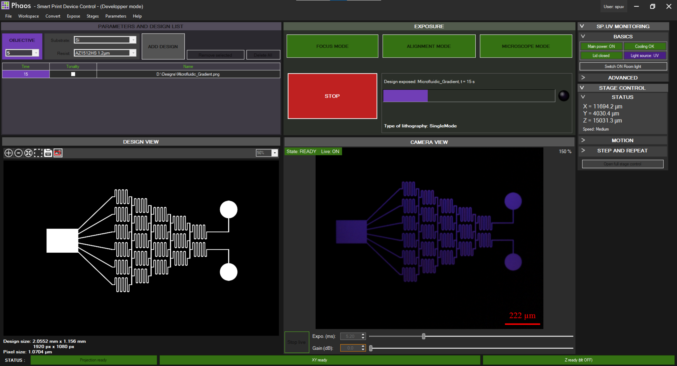The height and width of the screenshot is (366, 677).
Task: Switch to MICROSCOPE MODE
Action: pyautogui.click(x=526, y=46)
